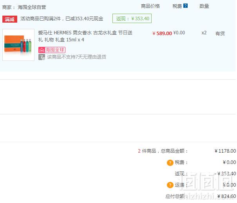The image size is (237, 203).
Task: Click the total goods amount ¥1178.00
Action: point(225,151)
